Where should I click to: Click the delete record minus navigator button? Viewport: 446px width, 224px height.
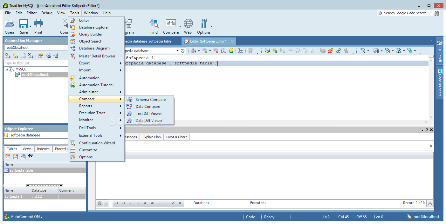tap(166, 203)
